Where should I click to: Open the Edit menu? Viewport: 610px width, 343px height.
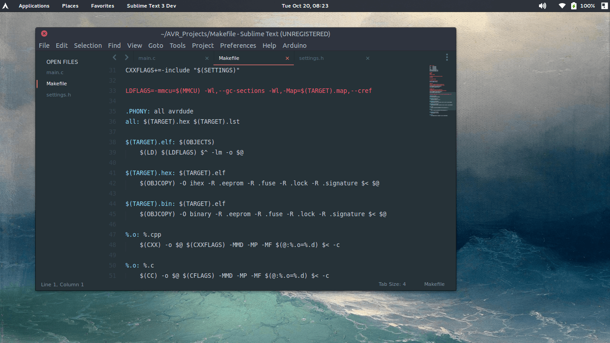pos(62,46)
